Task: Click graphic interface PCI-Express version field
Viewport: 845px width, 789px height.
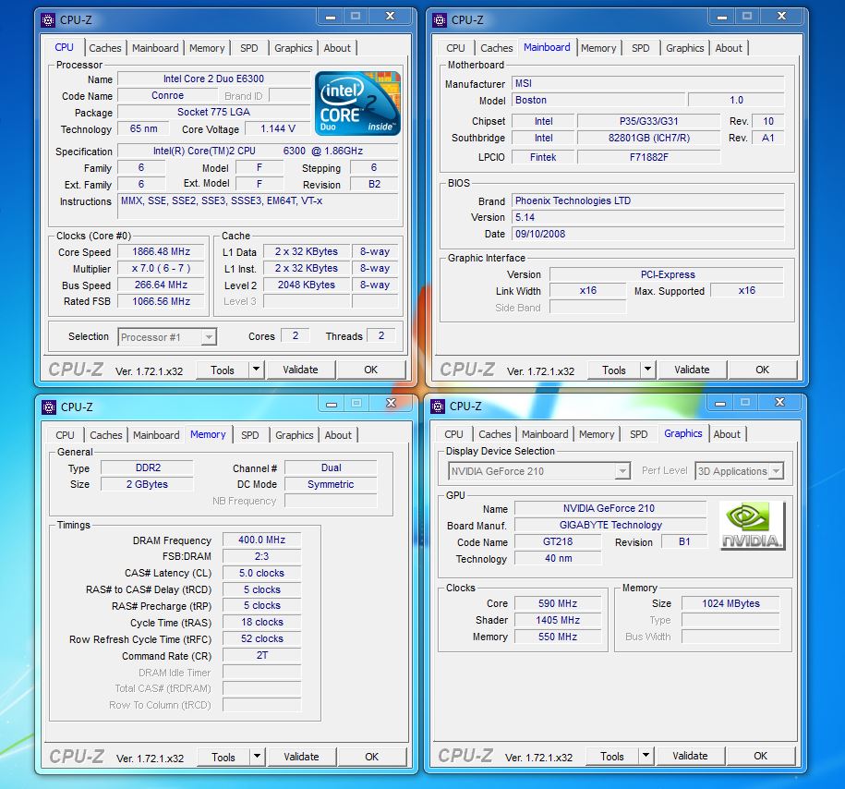Action: [x=667, y=274]
